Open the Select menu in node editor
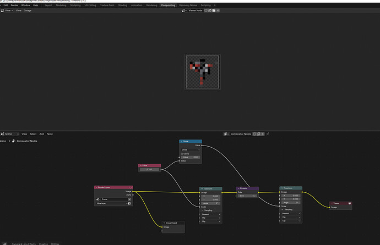The width and height of the screenshot is (380, 245). tap(33, 134)
